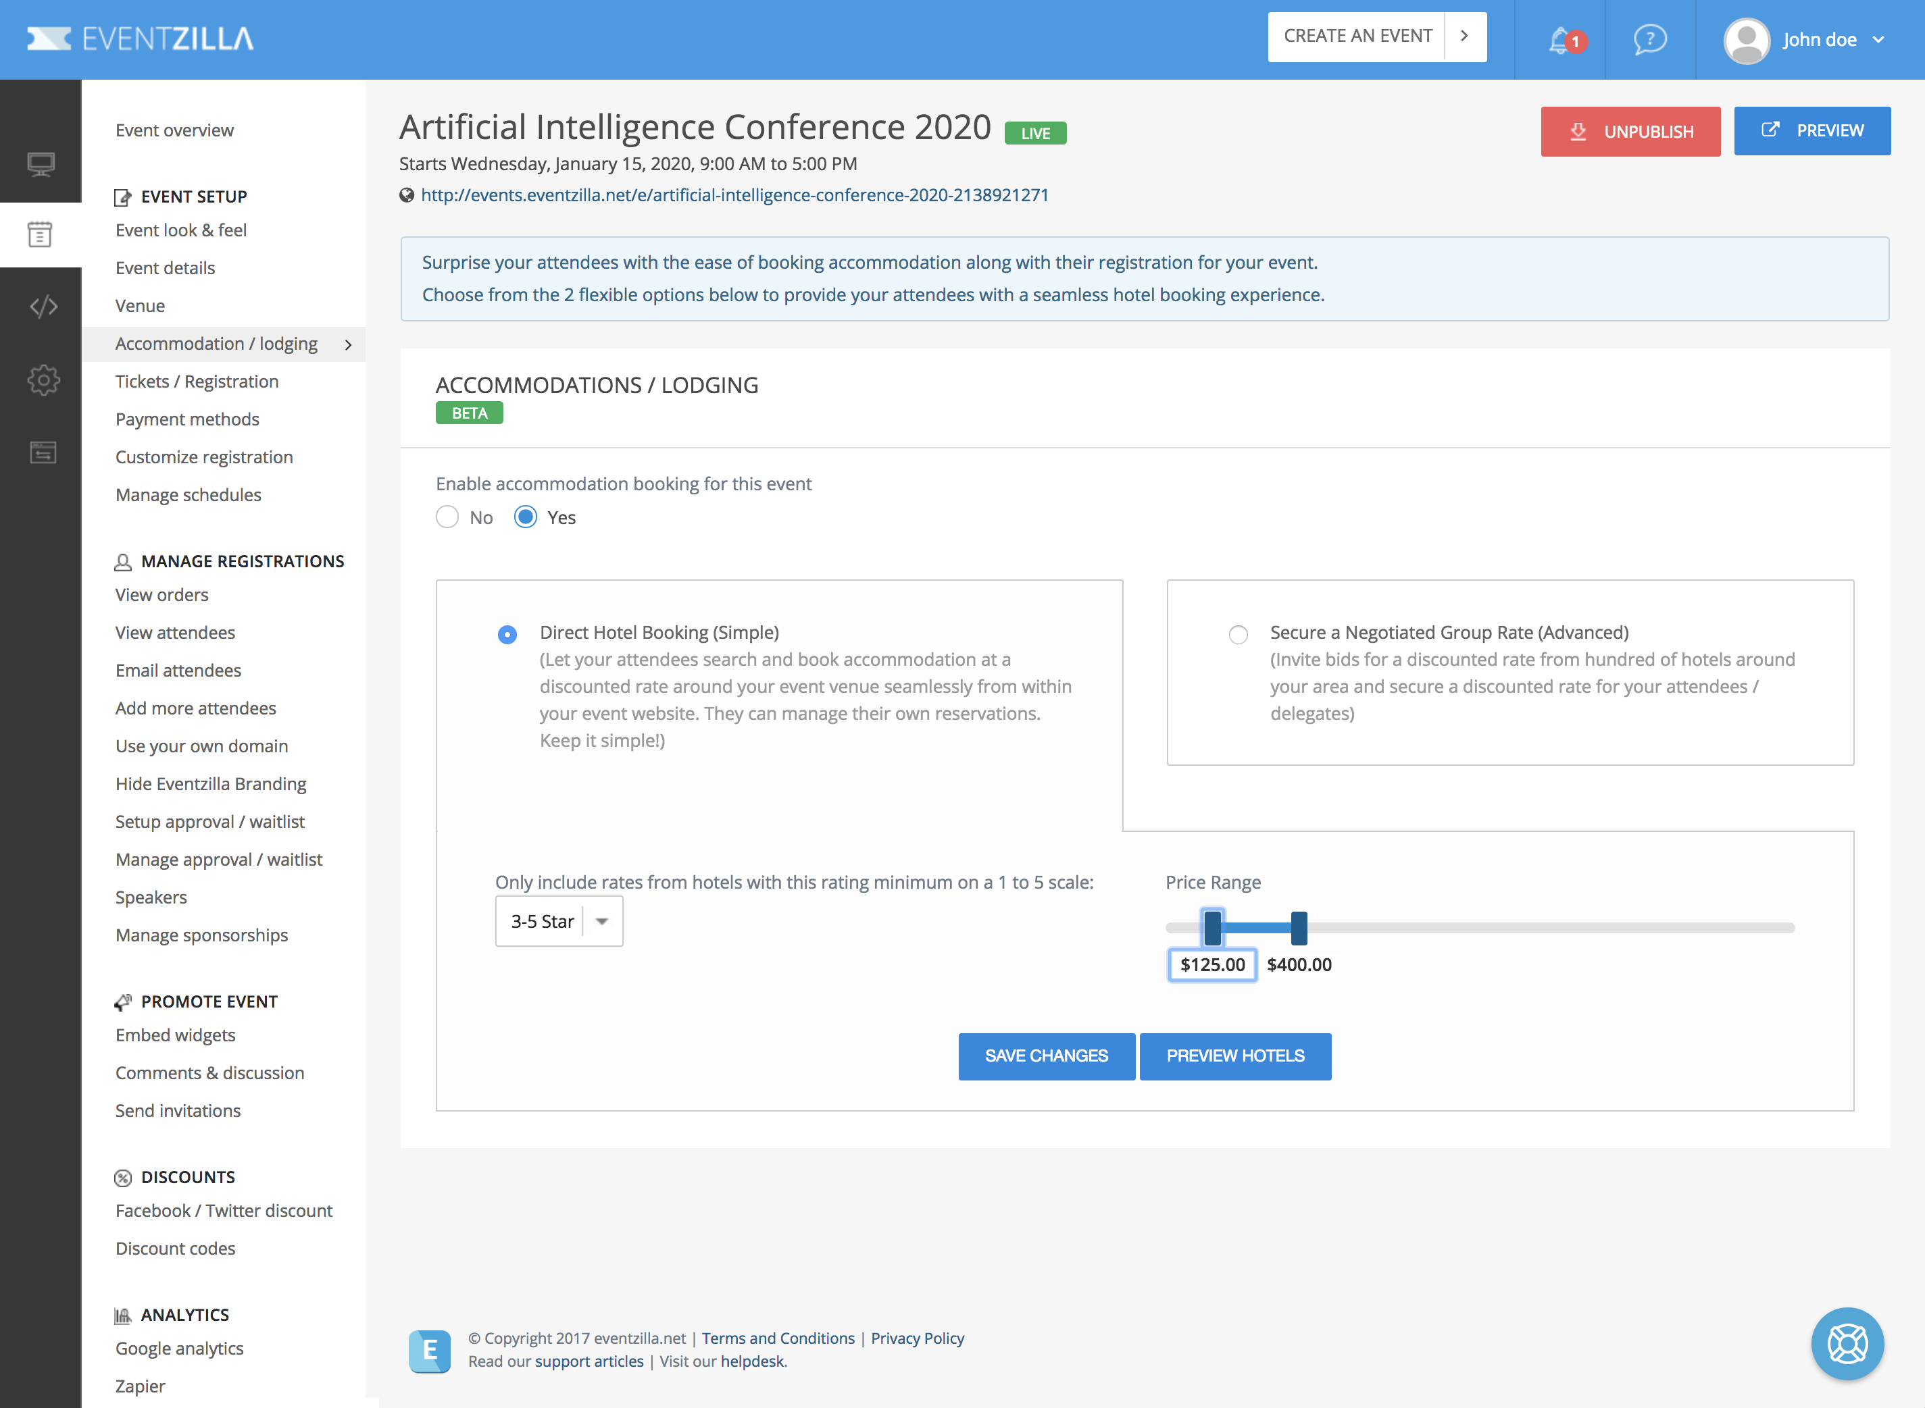Expand the Create an Event arrow
Viewport: 1925px width, 1408px height.
coord(1465,36)
